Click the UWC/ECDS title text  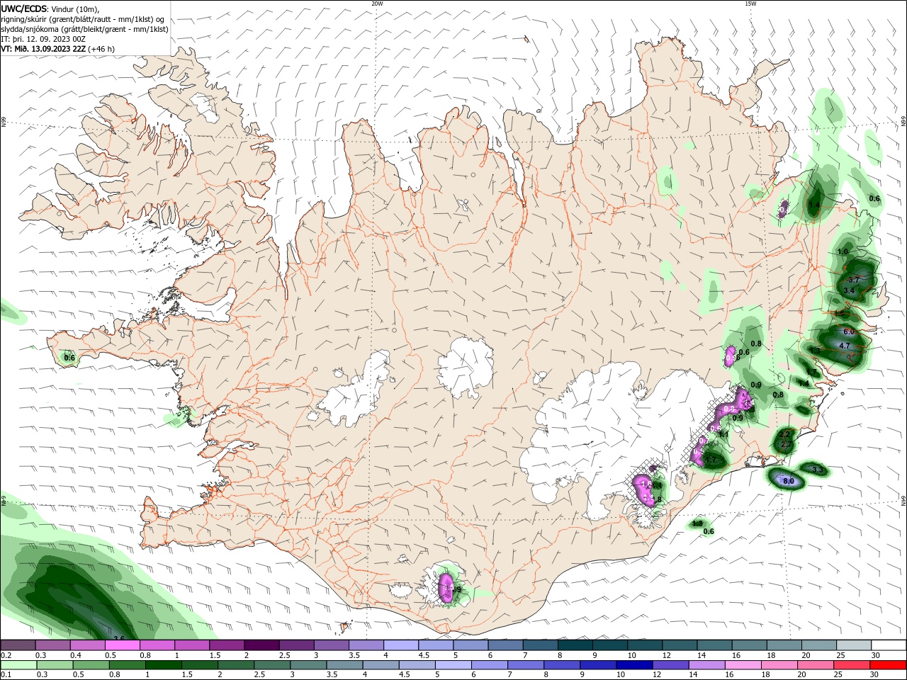pos(24,8)
